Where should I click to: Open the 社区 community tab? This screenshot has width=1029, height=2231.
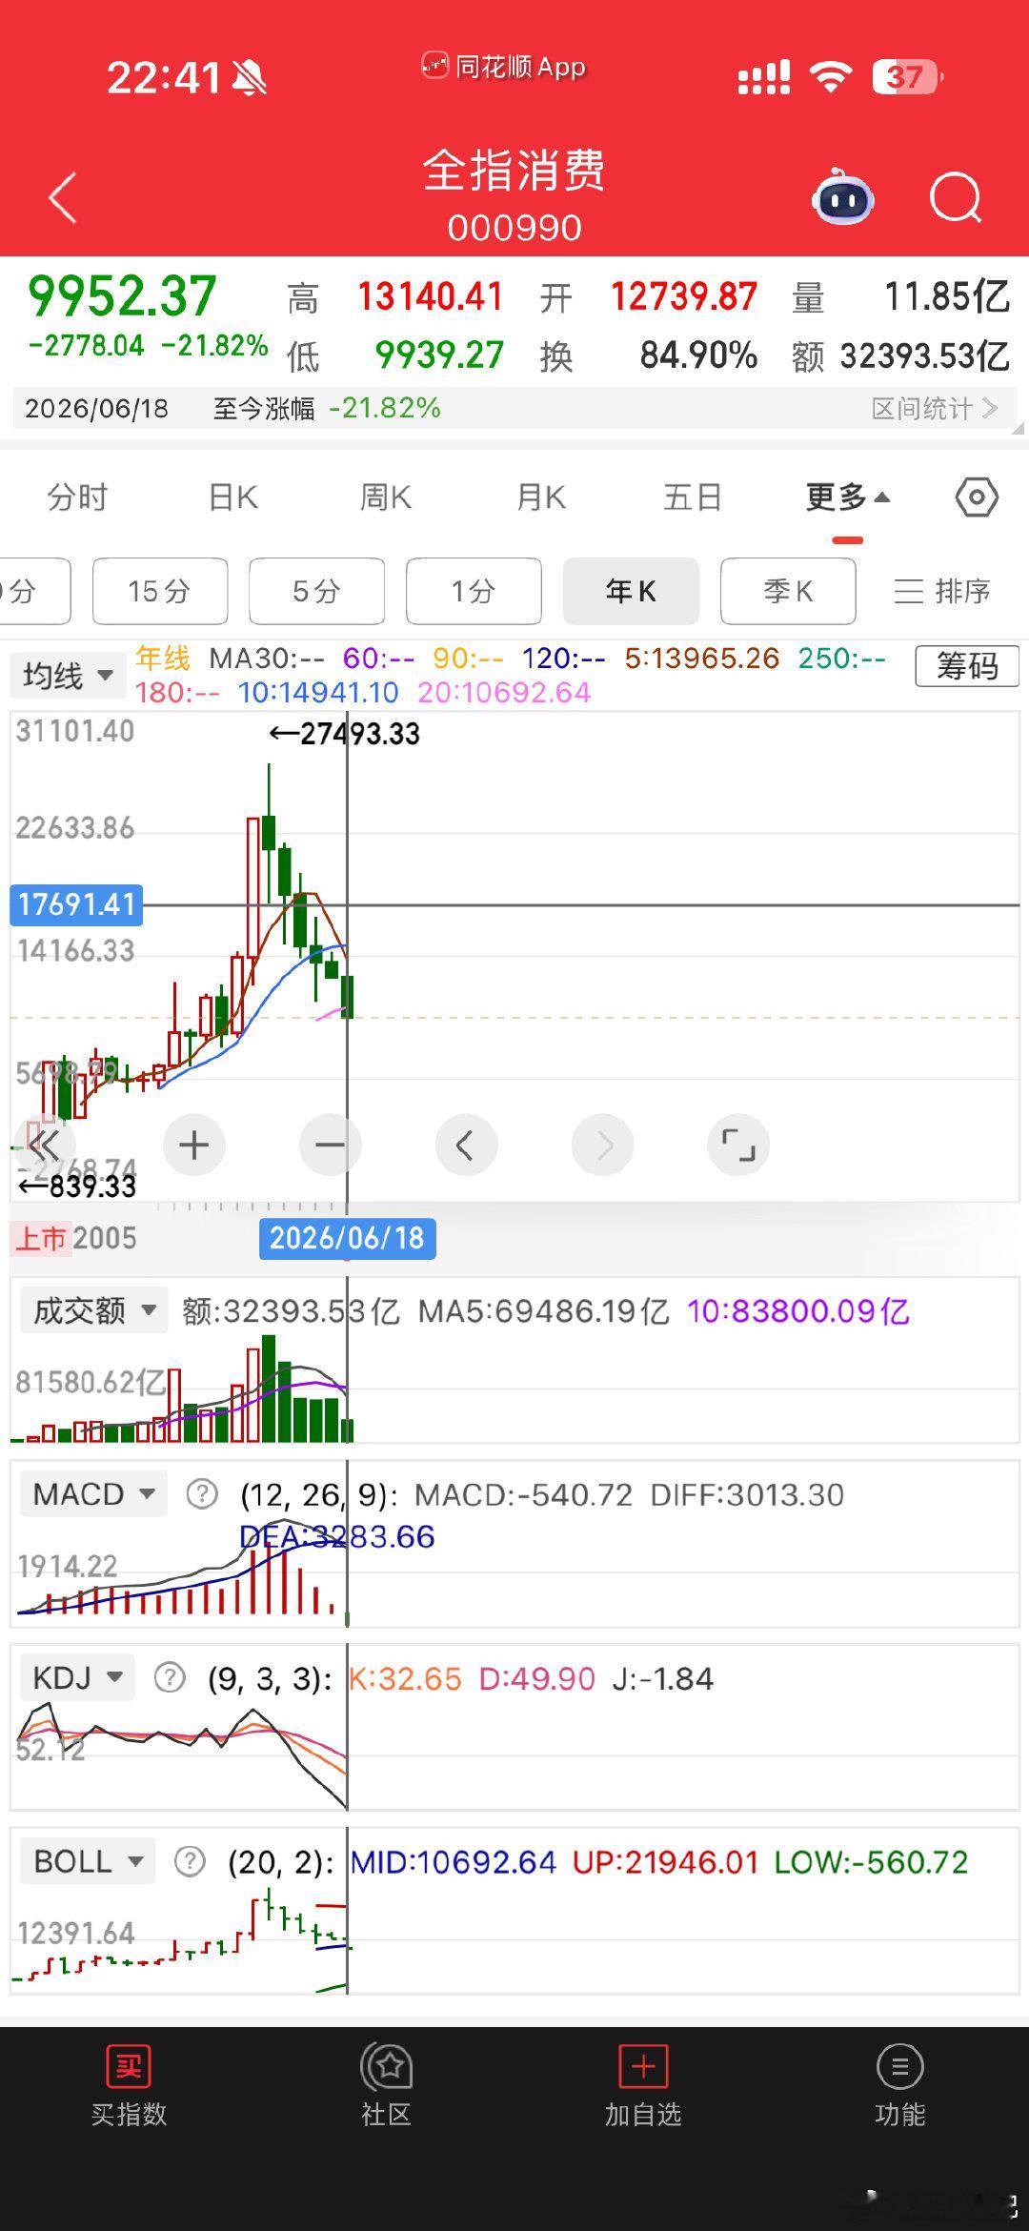click(x=386, y=2087)
